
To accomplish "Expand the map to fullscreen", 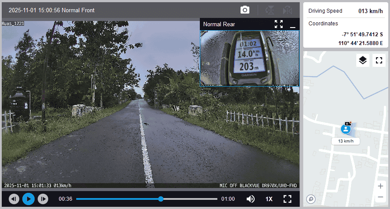I will [x=379, y=60].
